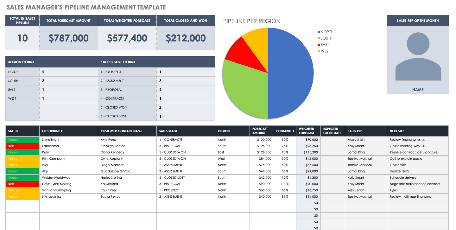Select the Total Forecast Amount $787,000 cell

[x=68, y=38]
